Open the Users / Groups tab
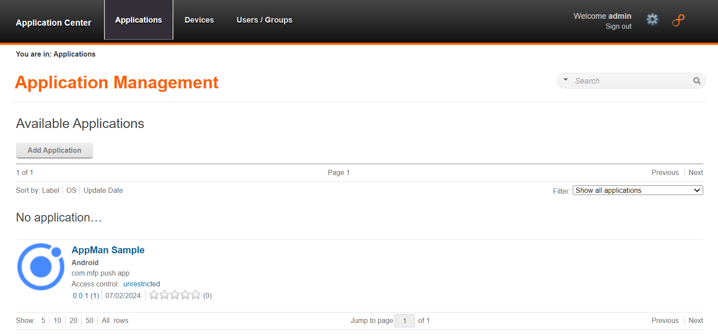718x336 pixels. coord(264,20)
